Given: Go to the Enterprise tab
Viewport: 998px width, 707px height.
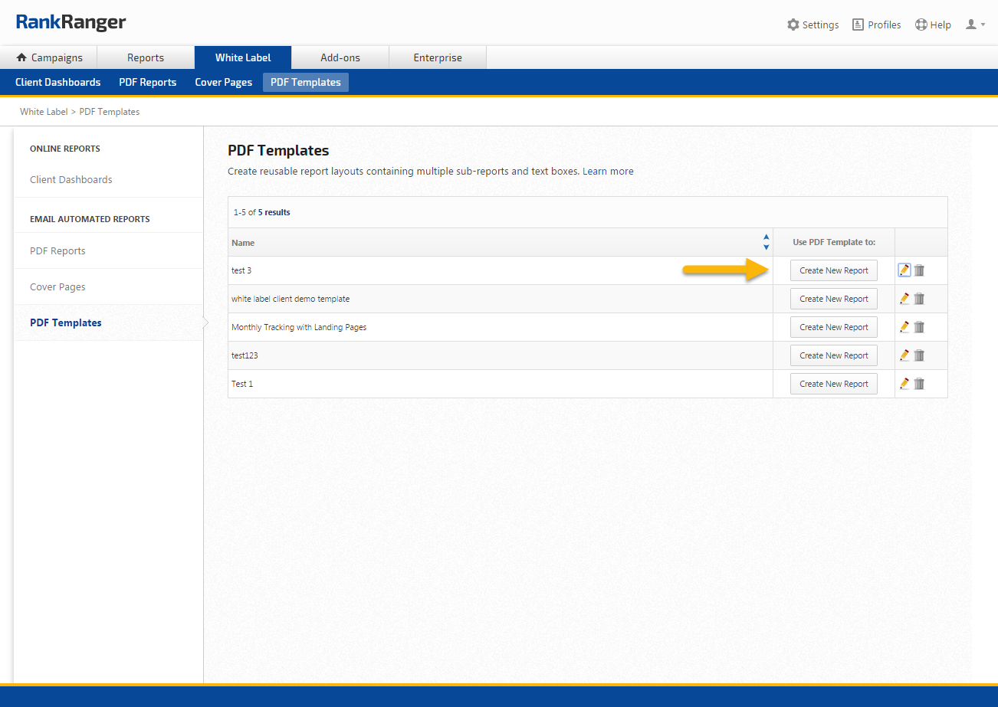Looking at the screenshot, I should [x=438, y=57].
